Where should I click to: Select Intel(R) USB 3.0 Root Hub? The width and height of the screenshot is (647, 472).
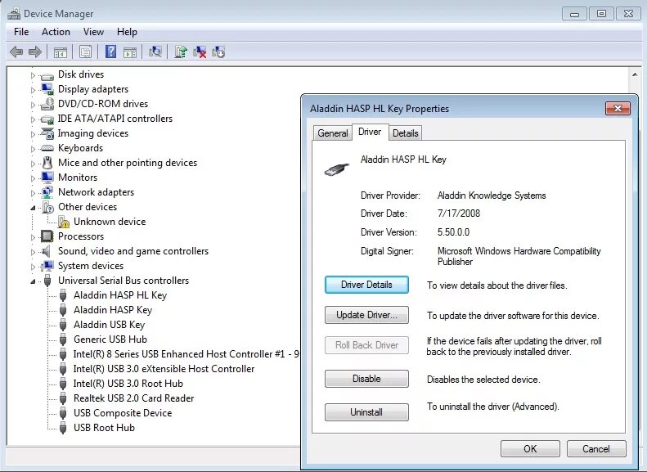[x=128, y=384]
